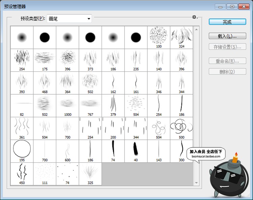
Task: Select the horizontal strokes brush 175
Action: [45, 60]
